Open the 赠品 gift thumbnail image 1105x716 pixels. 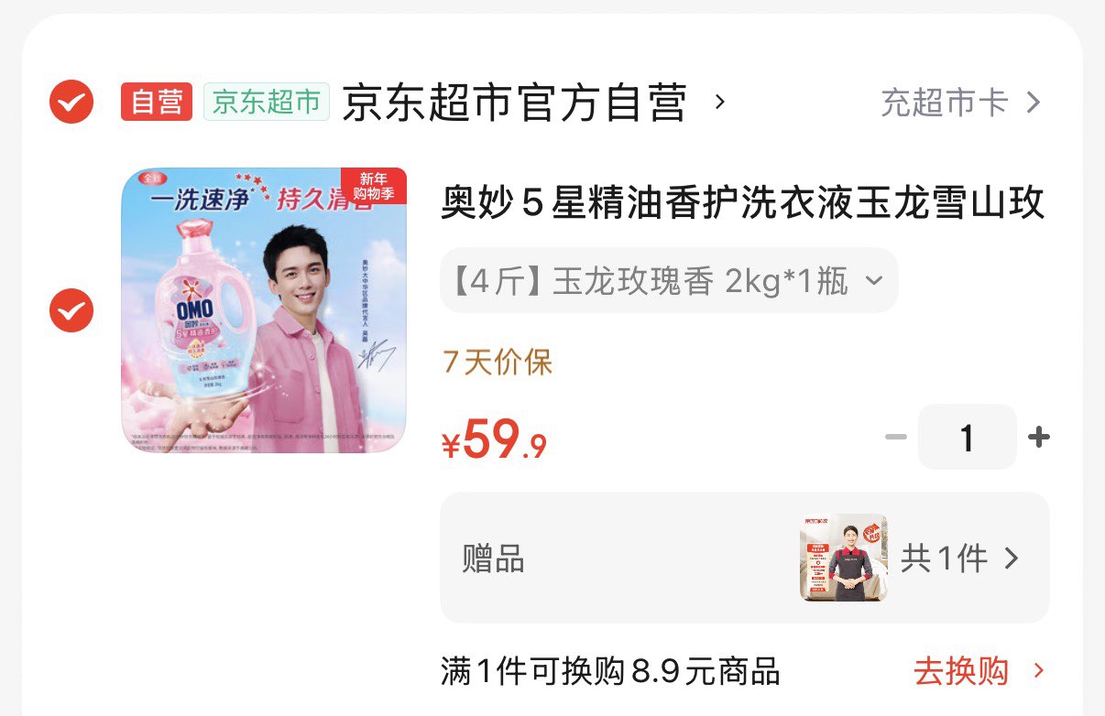click(x=843, y=558)
